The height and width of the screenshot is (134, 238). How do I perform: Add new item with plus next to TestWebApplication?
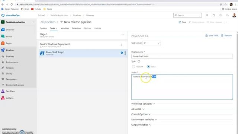click(x=33, y=22)
